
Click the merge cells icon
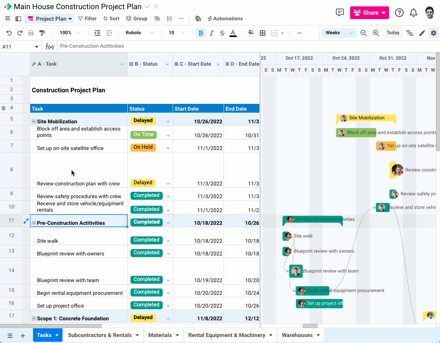(x=274, y=33)
